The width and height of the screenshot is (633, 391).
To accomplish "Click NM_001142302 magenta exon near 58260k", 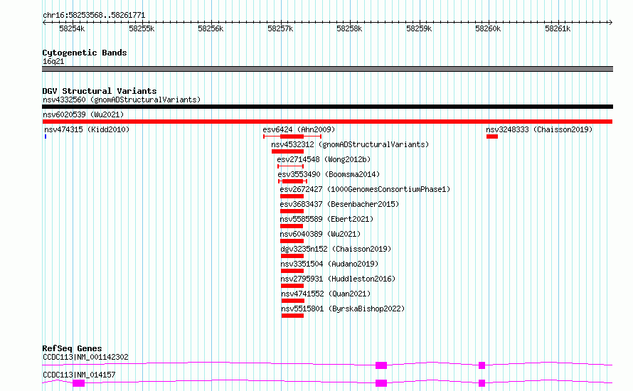I will [482, 365].
